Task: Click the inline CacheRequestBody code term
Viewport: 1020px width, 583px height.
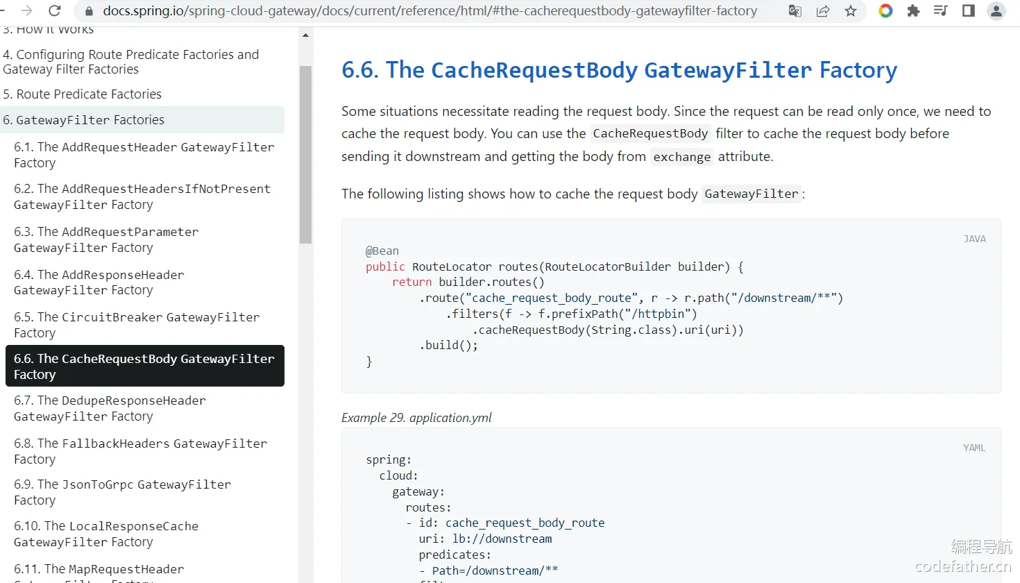Action: click(x=650, y=133)
